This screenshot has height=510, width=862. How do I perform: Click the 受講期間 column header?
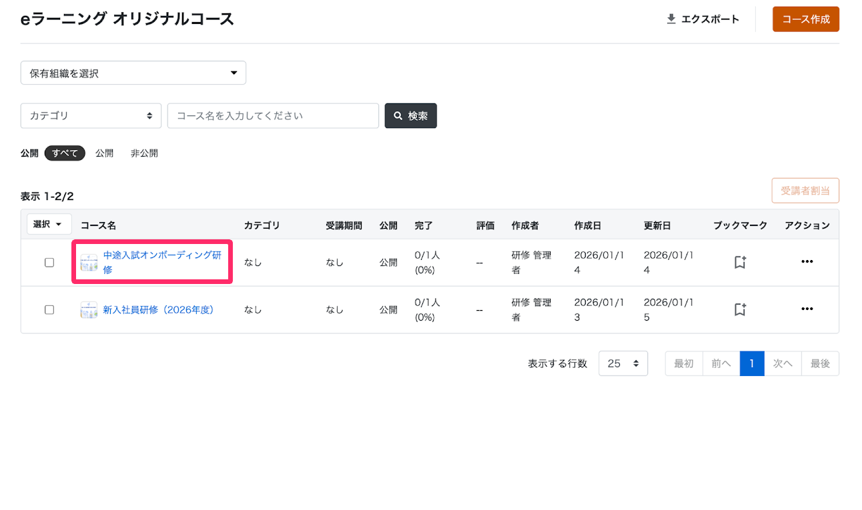point(344,225)
